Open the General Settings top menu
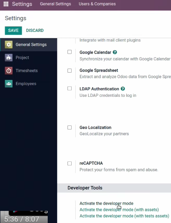The width and height of the screenshot is (171, 223). click(55, 4)
